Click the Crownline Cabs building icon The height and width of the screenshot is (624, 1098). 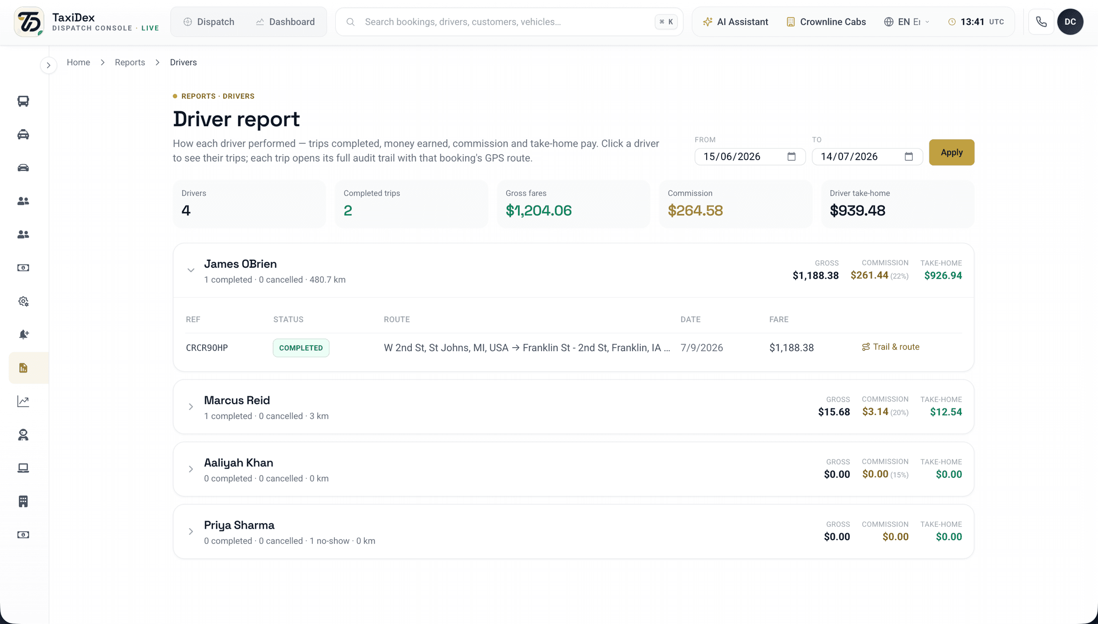791,22
